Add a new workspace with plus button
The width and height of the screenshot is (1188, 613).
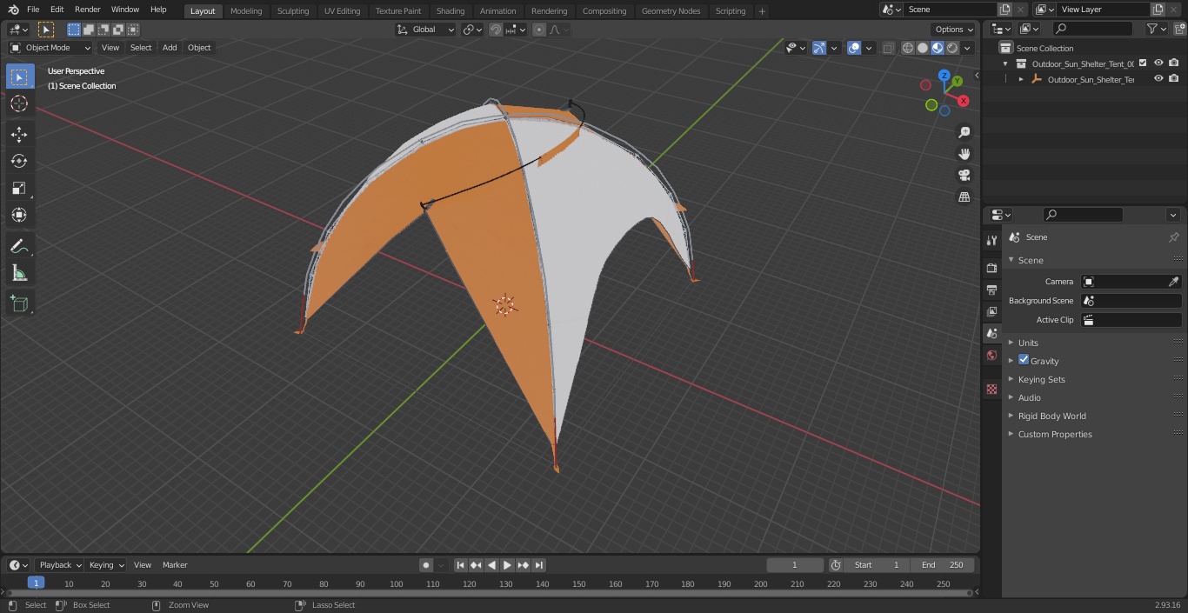762,10
